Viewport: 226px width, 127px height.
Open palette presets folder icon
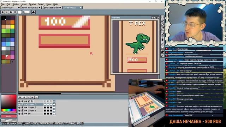click(x=11, y=12)
